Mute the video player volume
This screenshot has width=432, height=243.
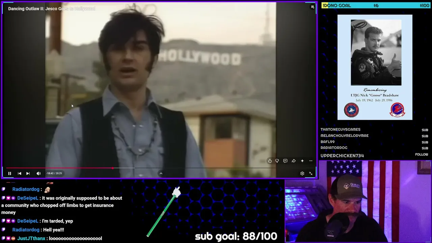[38, 173]
